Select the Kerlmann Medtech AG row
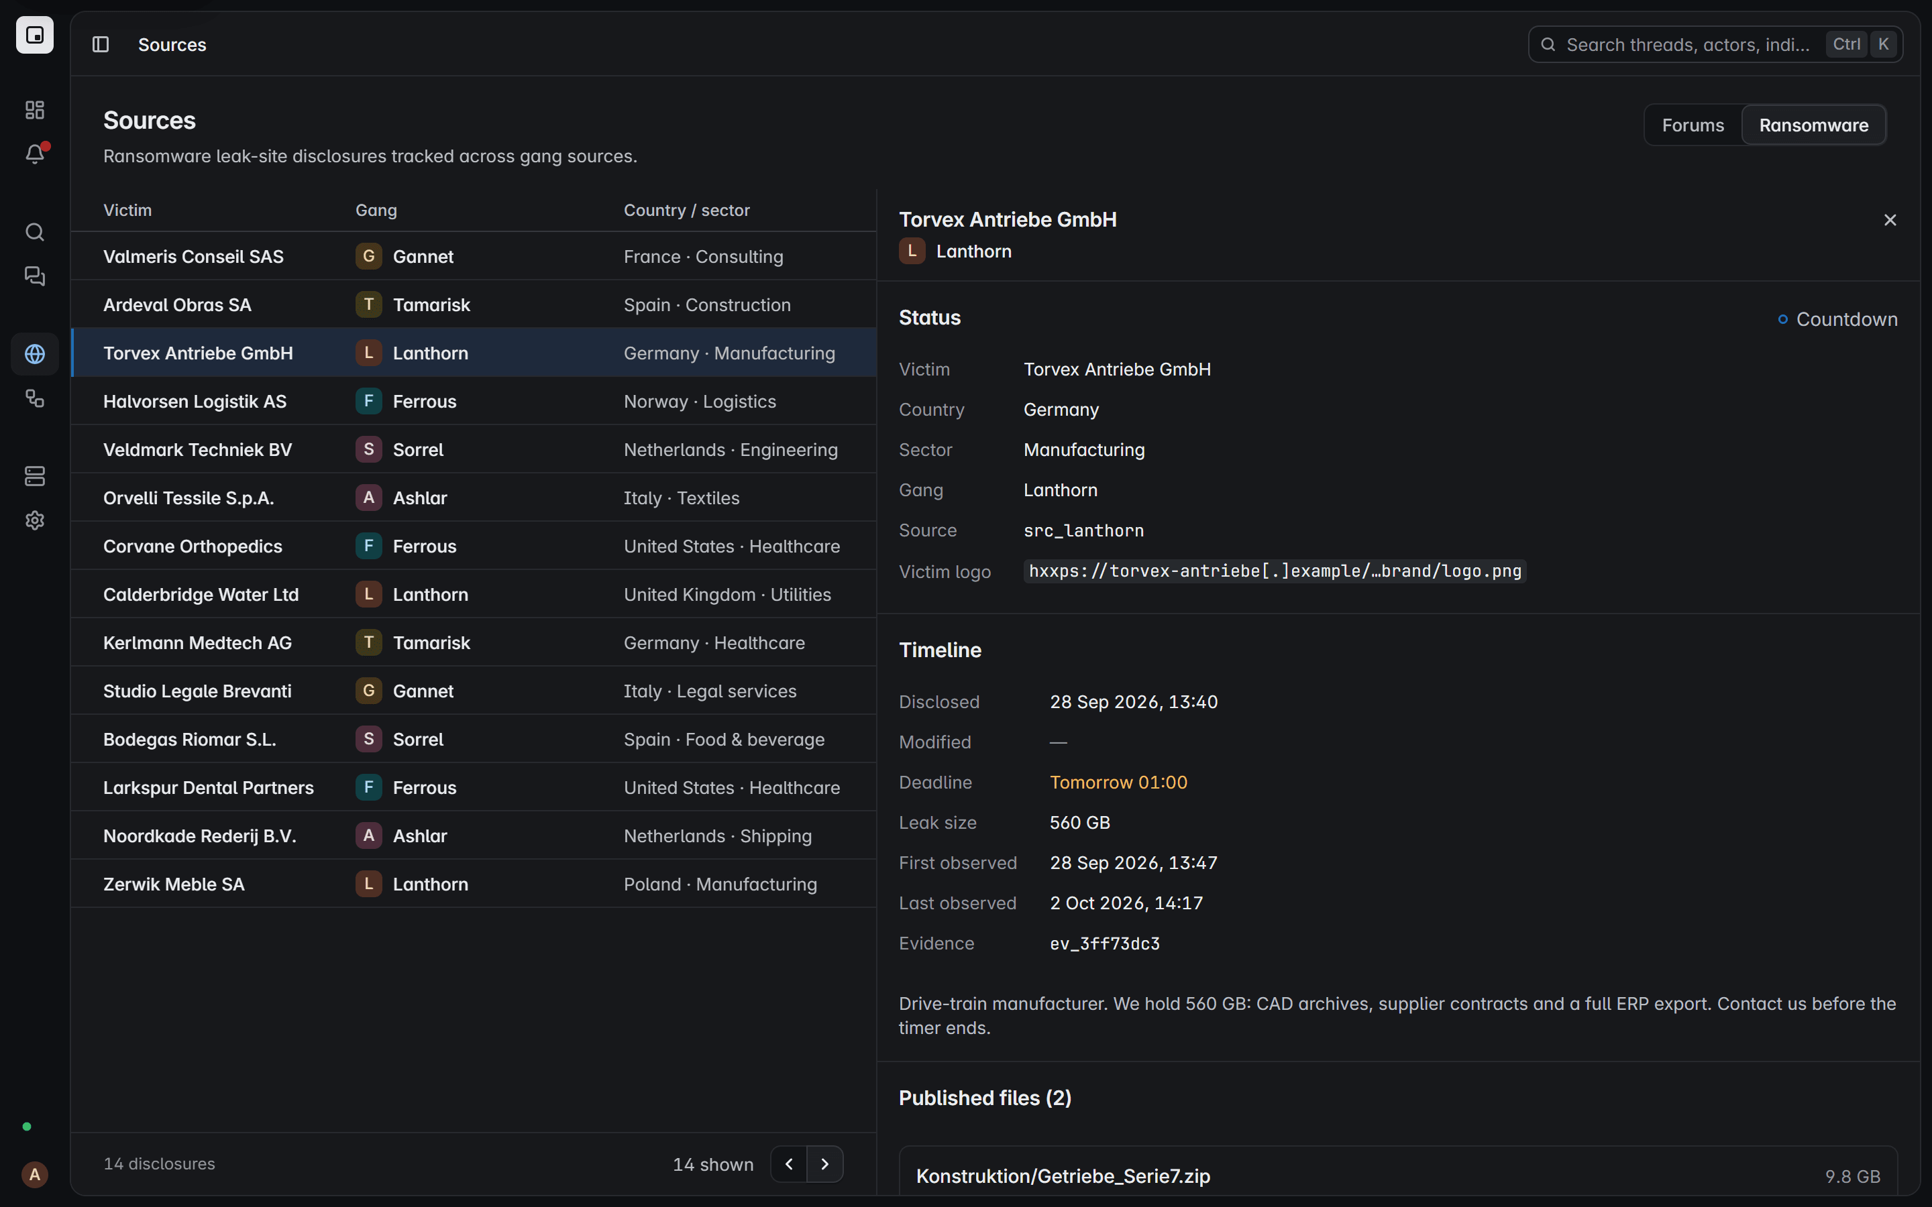Screen dimensions: 1932x1207 [x=474, y=642]
